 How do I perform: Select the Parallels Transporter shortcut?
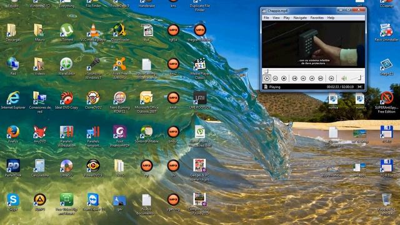pyautogui.click(x=93, y=136)
